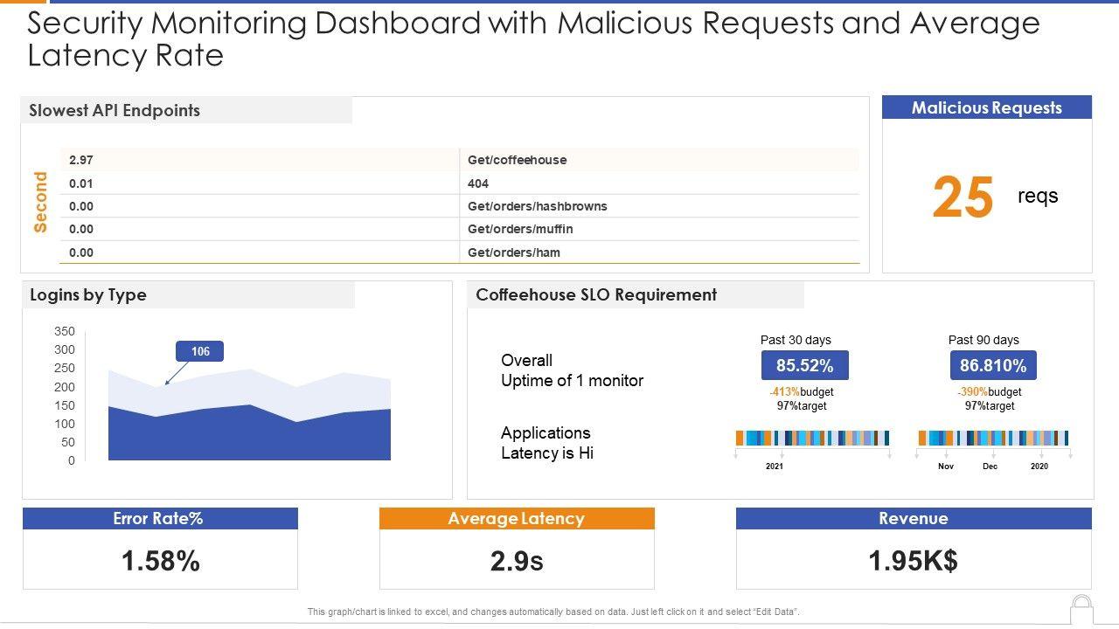Viewport: 1119px width, 629px height.
Task: Click the orange 25 malicious requests count
Action: click(x=963, y=197)
